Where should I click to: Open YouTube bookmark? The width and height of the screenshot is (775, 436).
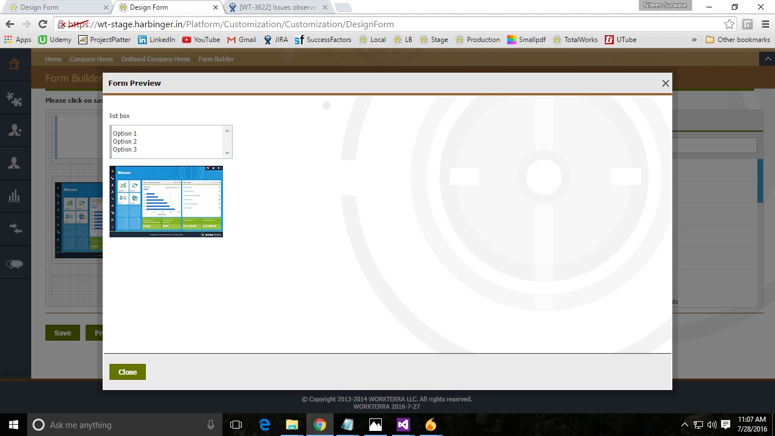click(x=201, y=40)
